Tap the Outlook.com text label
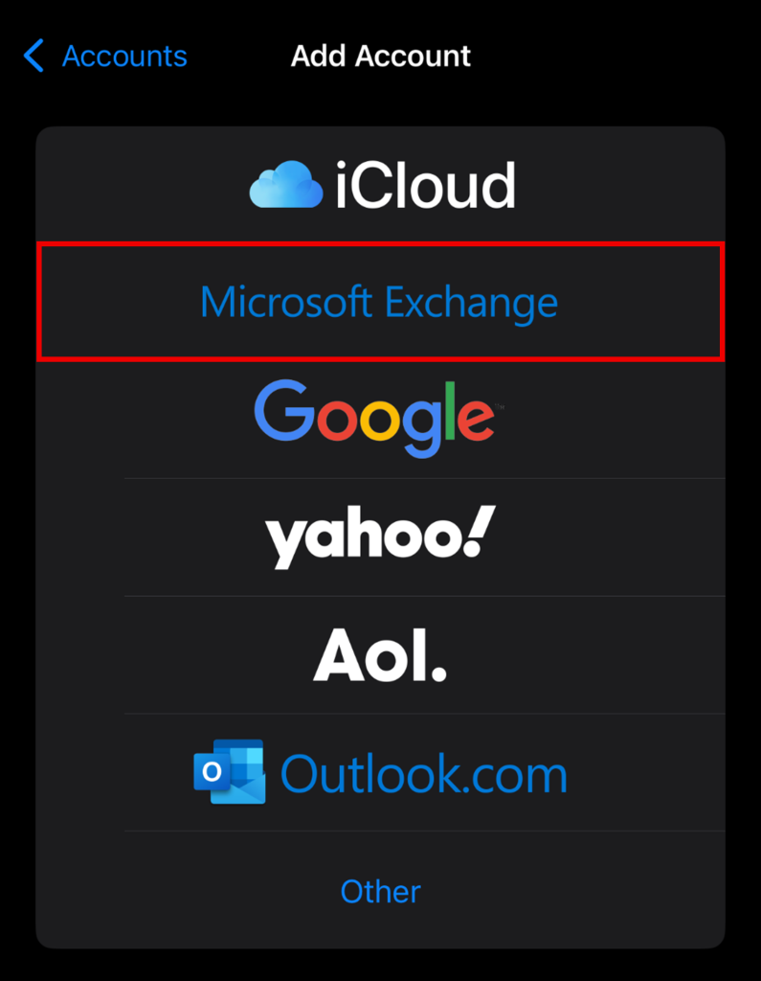This screenshot has height=981, width=761. [424, 774]
